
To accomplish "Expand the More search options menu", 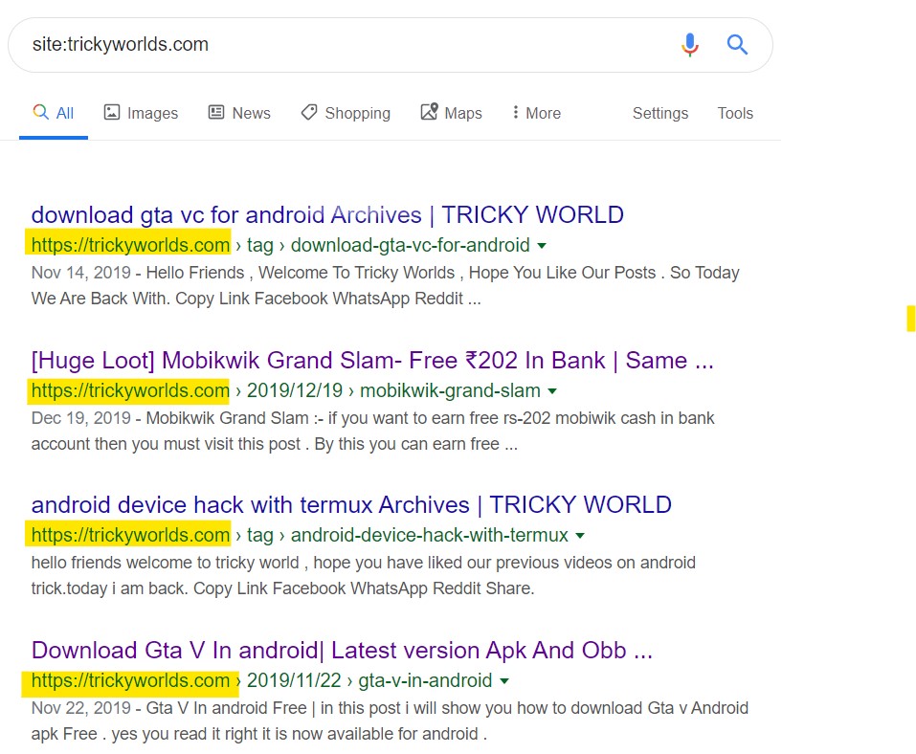I will 536,113.
